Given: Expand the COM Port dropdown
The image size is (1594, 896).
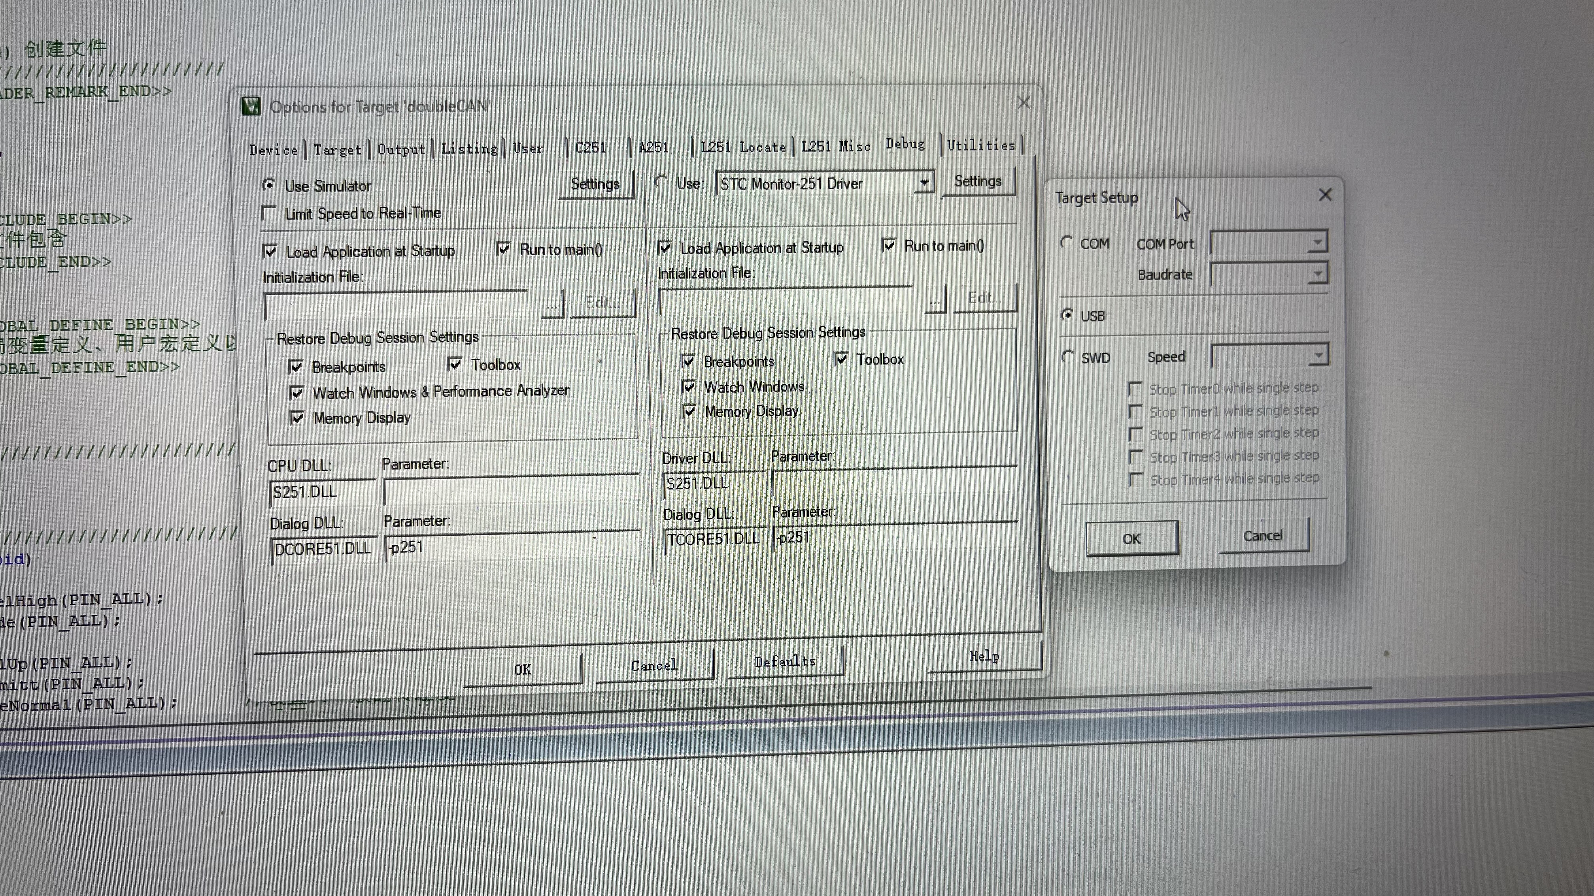Looking at the screenshot, I should [x=1317, y=242].
